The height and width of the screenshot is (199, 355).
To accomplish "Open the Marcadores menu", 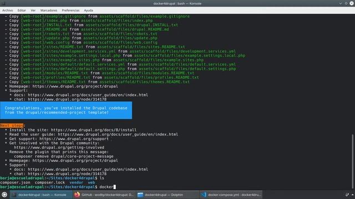I will [49, 11].
